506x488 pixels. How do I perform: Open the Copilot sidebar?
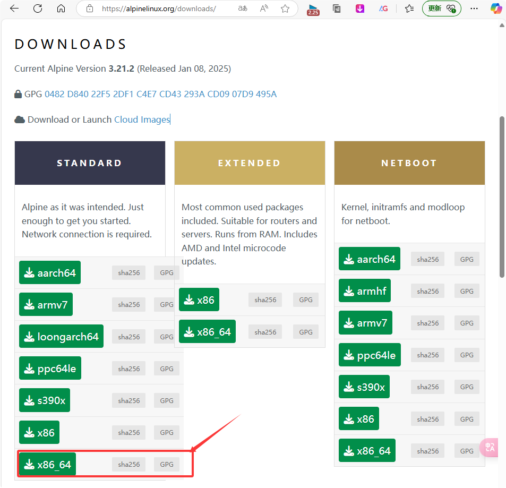(496, 8)
